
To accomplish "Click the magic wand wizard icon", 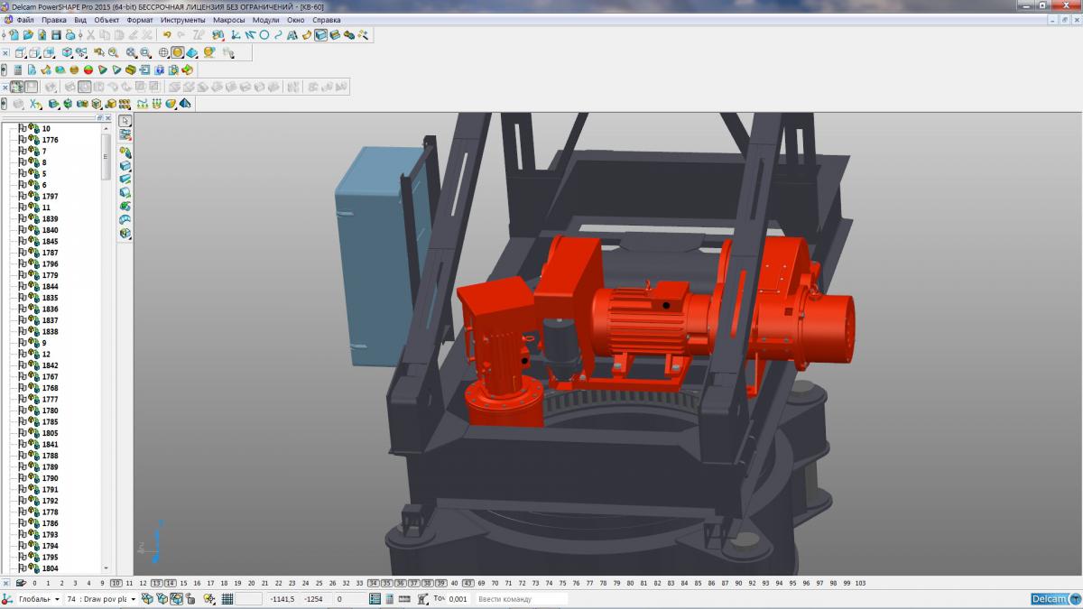I will (363, 34).
